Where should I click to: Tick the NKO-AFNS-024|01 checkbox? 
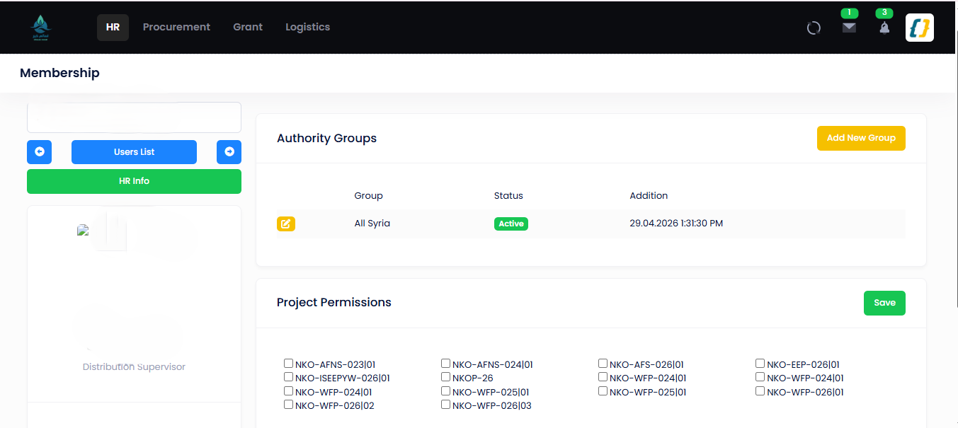pyautogui.click(x=445, y=364)
